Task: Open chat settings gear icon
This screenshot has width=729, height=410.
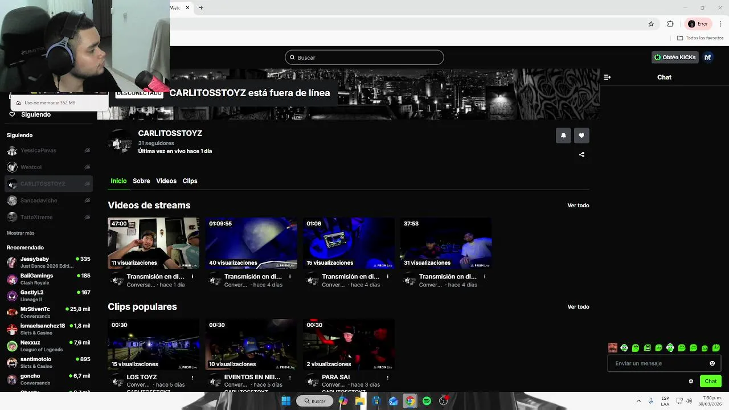Action: click(x=691, y=382)
